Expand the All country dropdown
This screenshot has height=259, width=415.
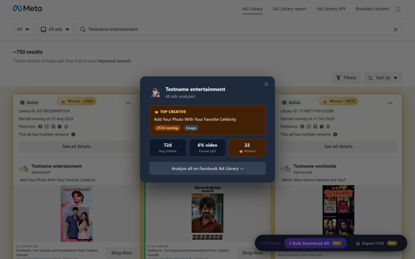pyautogui.click(x=23, y=29)
